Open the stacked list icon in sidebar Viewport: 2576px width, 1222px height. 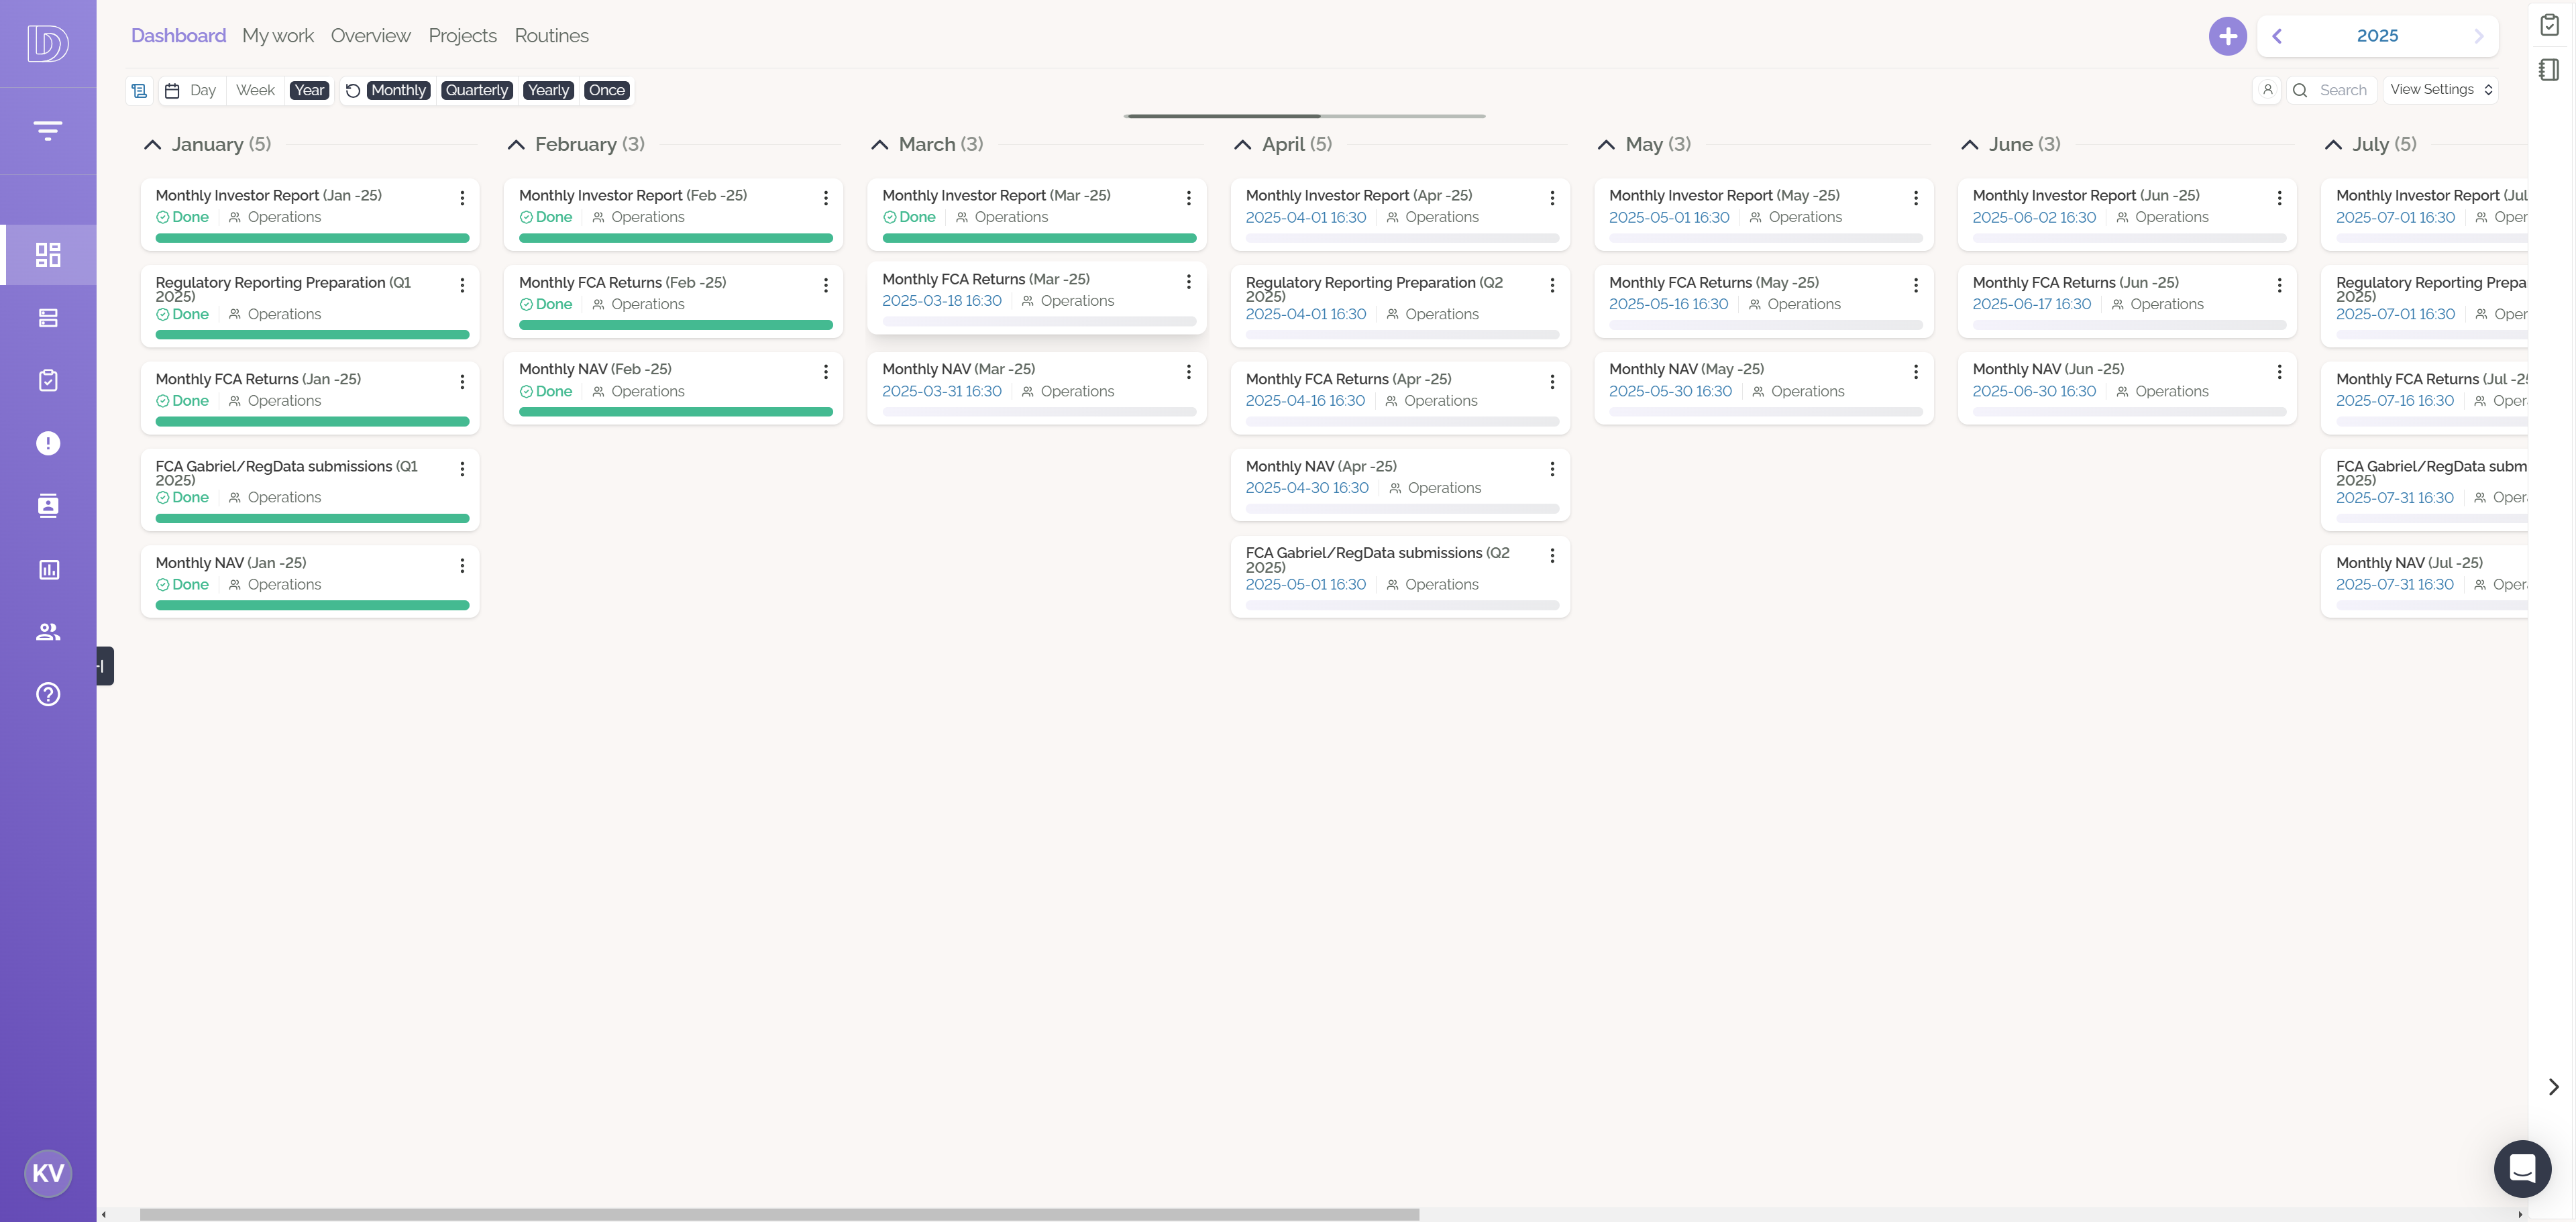click(48, 318)
